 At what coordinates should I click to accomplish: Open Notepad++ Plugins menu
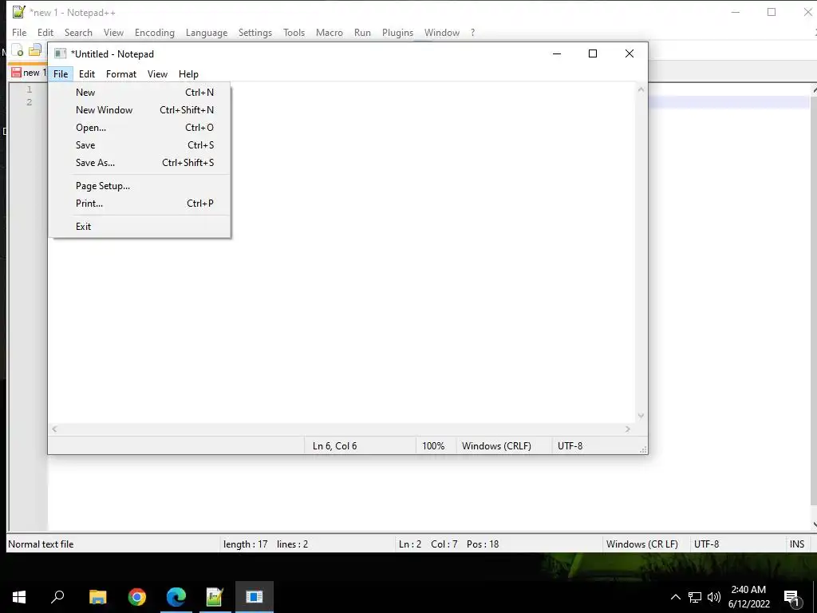click(x=397, y=32)
